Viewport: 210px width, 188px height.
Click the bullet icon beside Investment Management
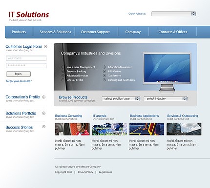pos(63,67)
